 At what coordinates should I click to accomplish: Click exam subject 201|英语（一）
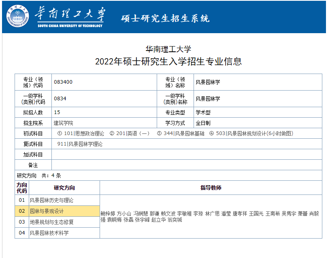[x=133, y=133]
